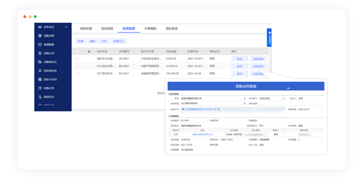The width and height of the screenshot is (364, 181).
Task: Click the edit pencil icon beside doc attachment
Action: 215,109
